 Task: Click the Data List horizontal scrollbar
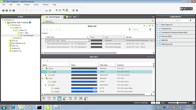click(80, 53)
